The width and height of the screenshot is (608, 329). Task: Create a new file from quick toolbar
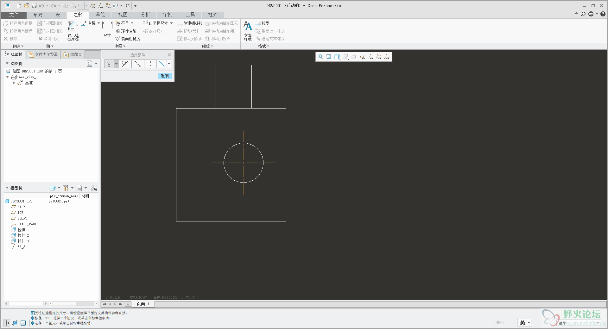click(19, 6)
